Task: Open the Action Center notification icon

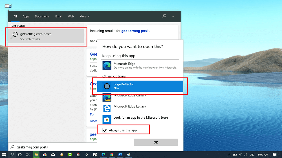Action: click(275, 155)
